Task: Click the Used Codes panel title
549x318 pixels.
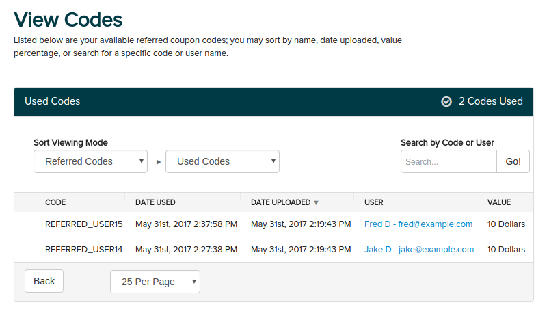Action: [52, 101]
